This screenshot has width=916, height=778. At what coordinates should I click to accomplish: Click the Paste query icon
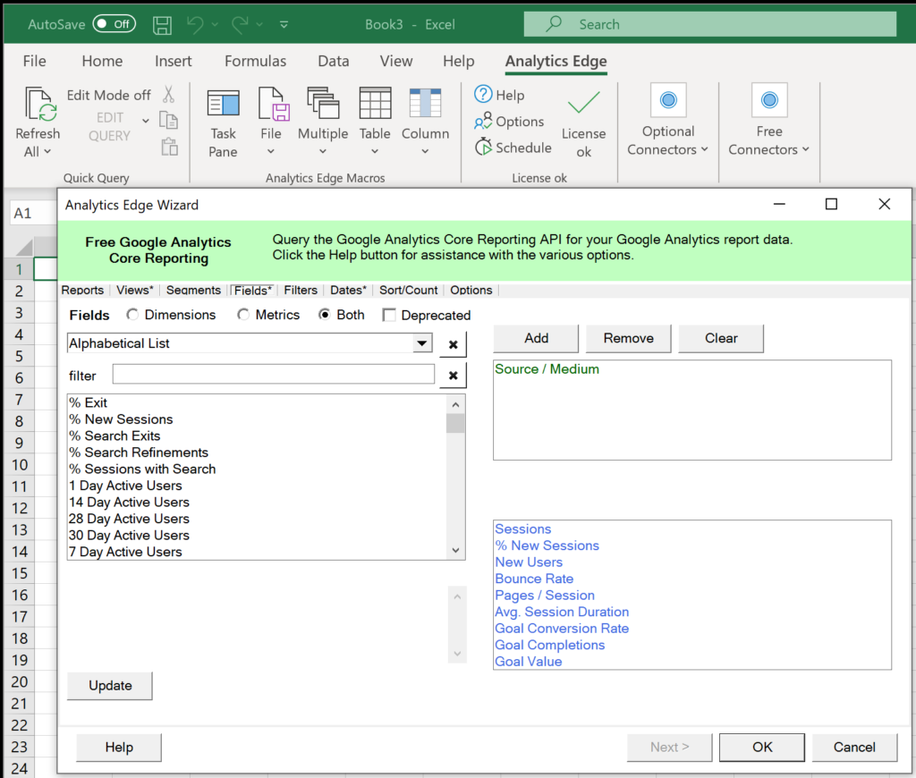coord(169,147)
